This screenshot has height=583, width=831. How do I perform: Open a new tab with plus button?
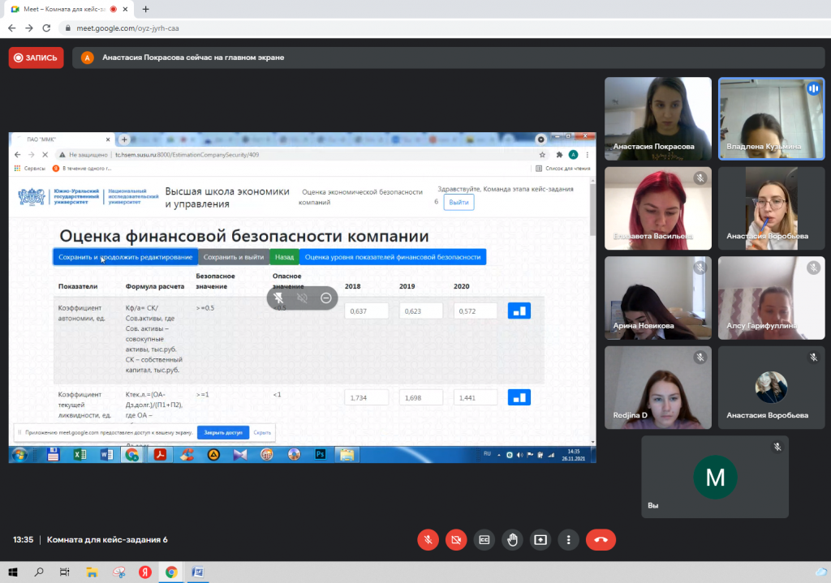click(x=146, y=9)
